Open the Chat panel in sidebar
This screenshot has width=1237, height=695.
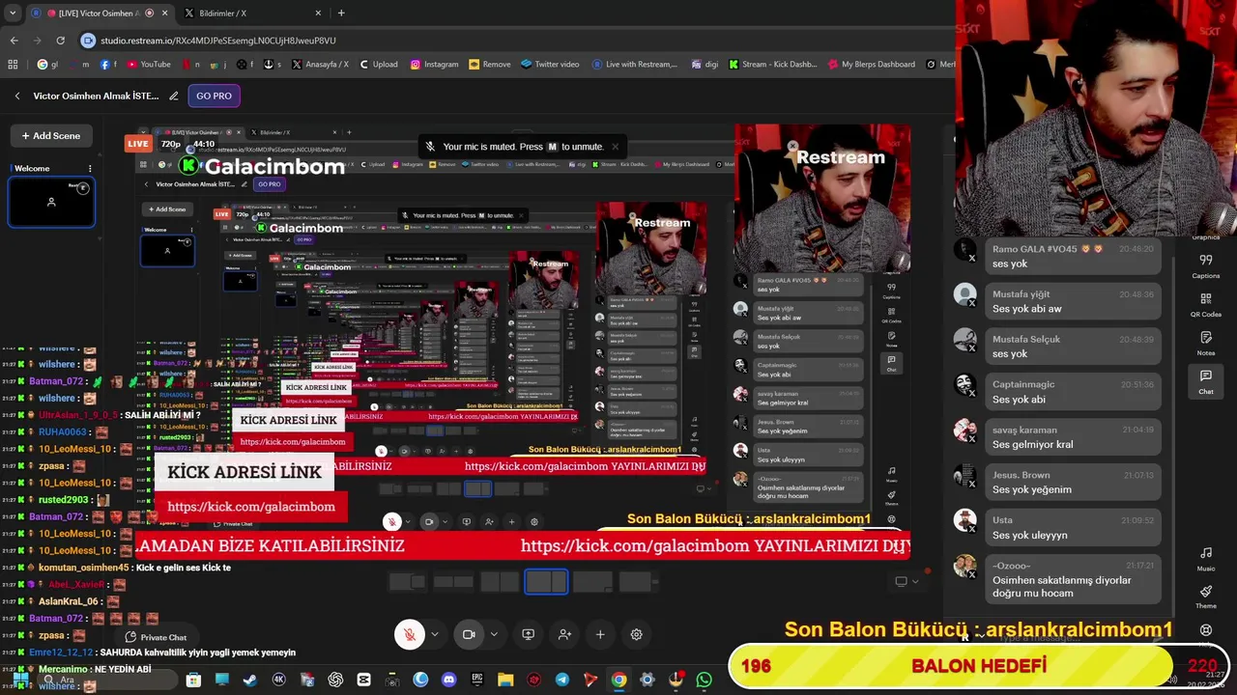coord(1206,382)
